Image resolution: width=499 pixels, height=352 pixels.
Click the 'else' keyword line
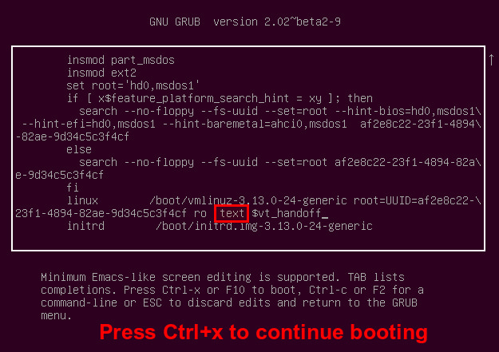pos(79,149)
